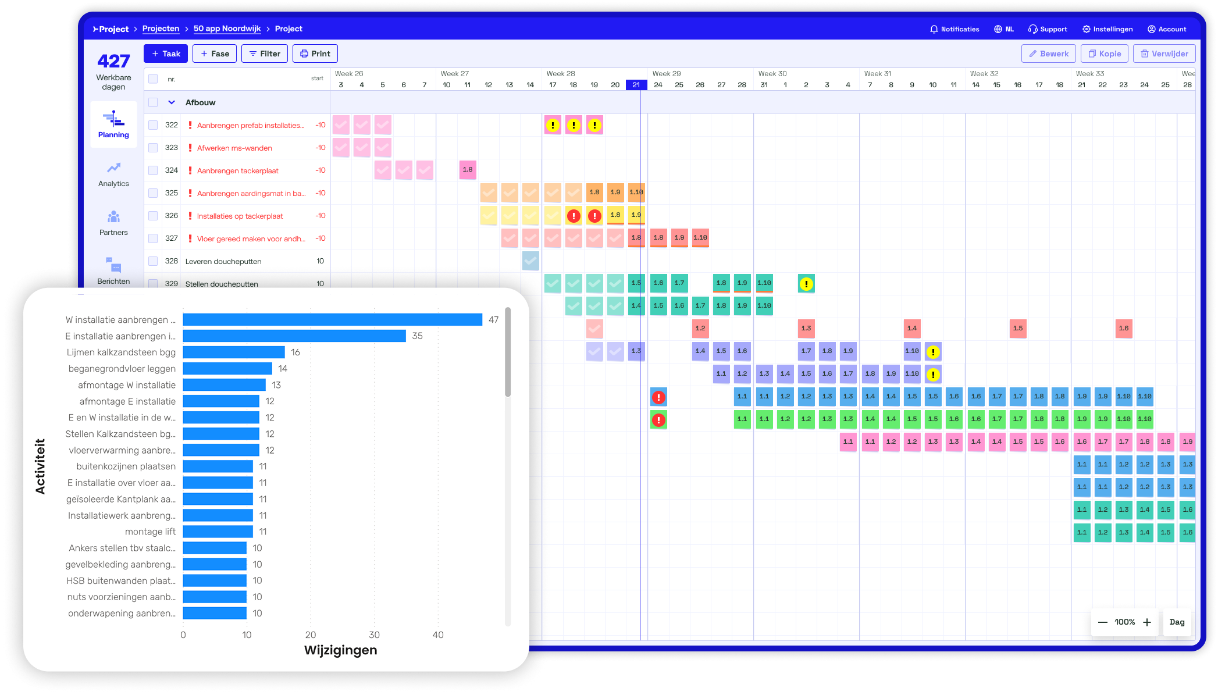Click the Instellingen gear icon

[x=1086, y=29]
